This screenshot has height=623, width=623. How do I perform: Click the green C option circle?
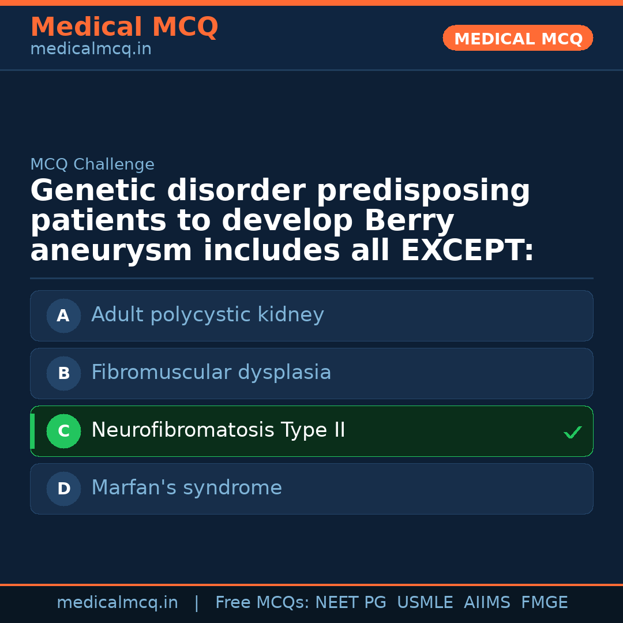pos(63,431)
